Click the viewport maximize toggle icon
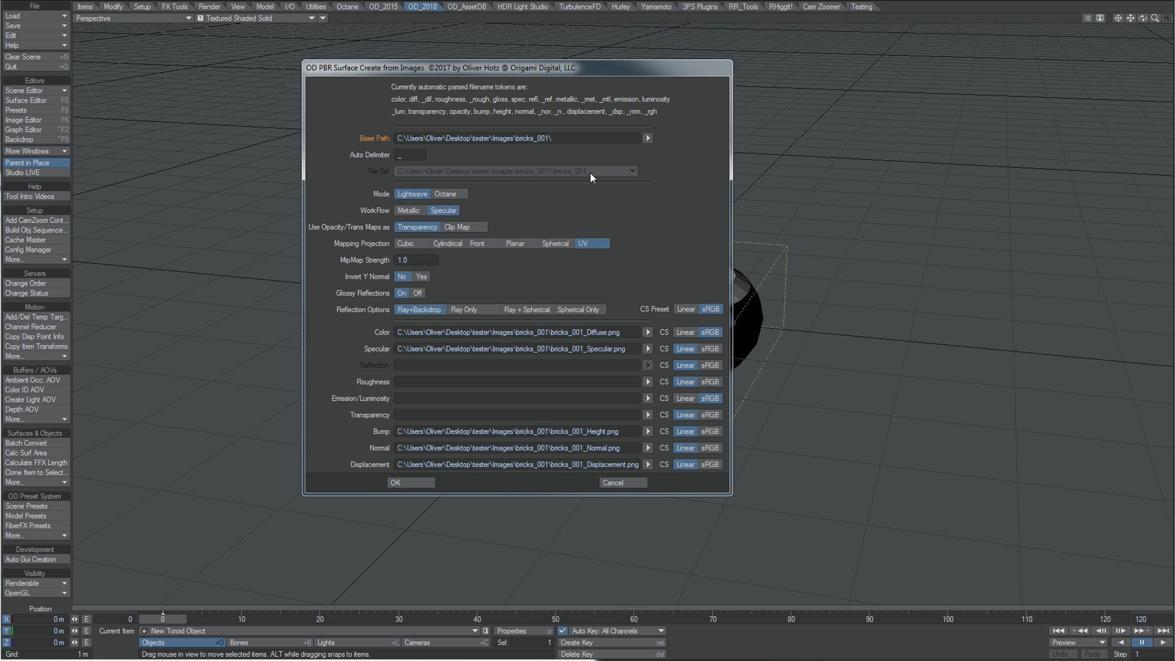Screen dimensions: 1175x661 point(1167,18)
